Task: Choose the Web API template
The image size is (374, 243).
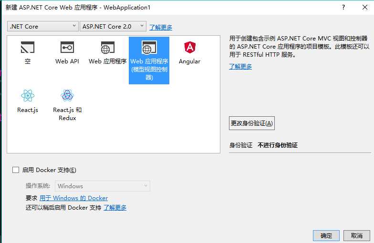Action: click(x=67, y=53)
